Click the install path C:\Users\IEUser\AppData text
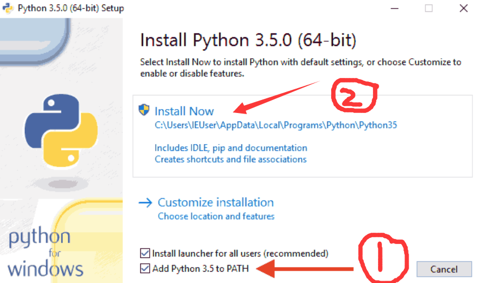Screen dimensions: 478x283 pyautogui.click(x=276, y=125)
